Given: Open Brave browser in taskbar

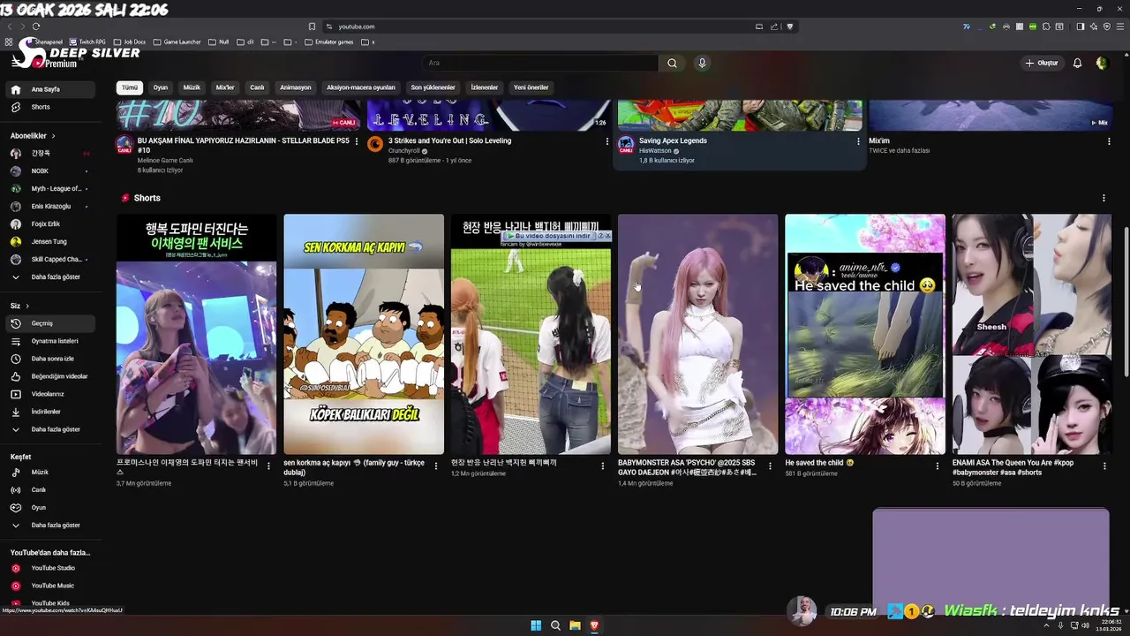Looking at the screenshot, I should pyautogui.click(x=594, y=625).
